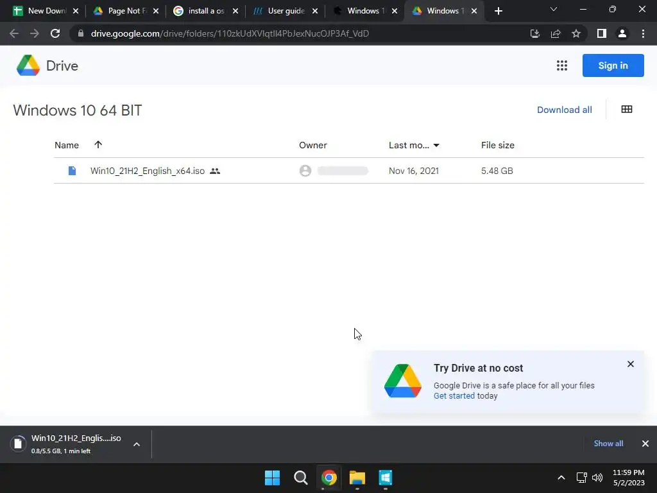Viewport: 657px width, 493px height.
Task: Open Chrome's three-dot menu
Action: [643, 33]
